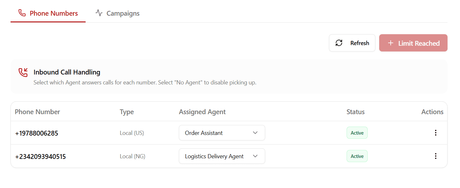Click the Active status on the NG row

(x=357, y=156)
